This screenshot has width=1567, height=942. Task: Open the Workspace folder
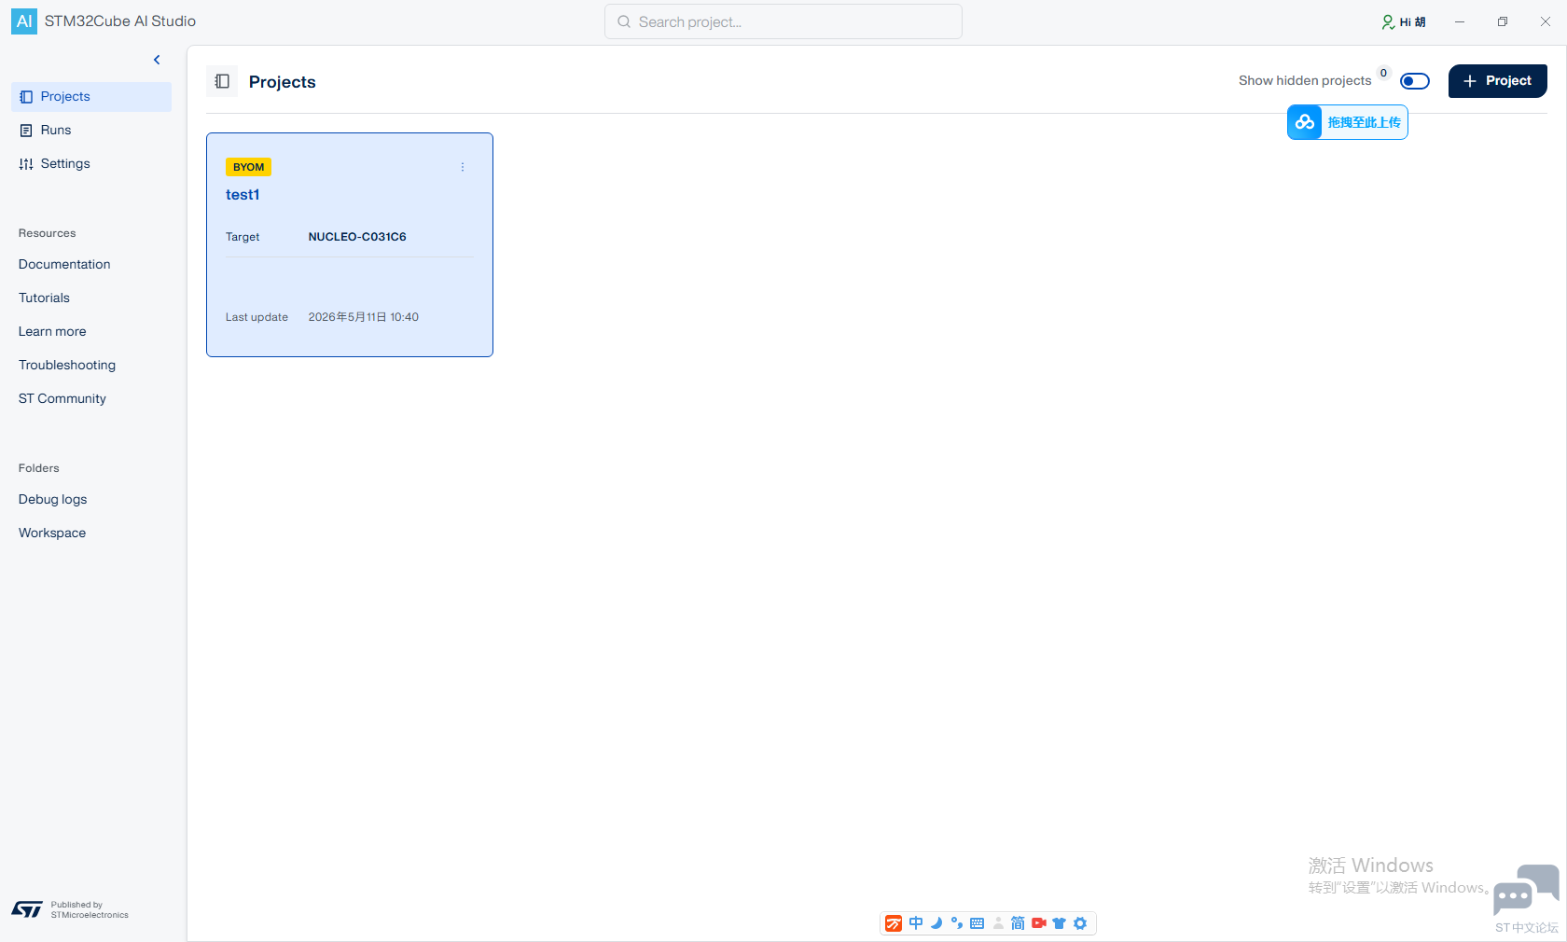coord(52,533)
